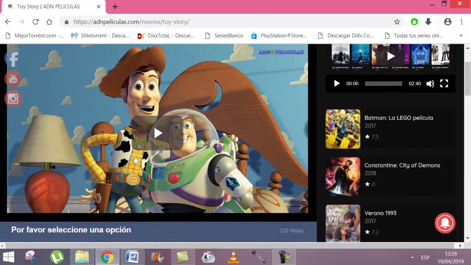Switch to Chrome in the taskbar
471x265 pixels.
pos(107,257)
